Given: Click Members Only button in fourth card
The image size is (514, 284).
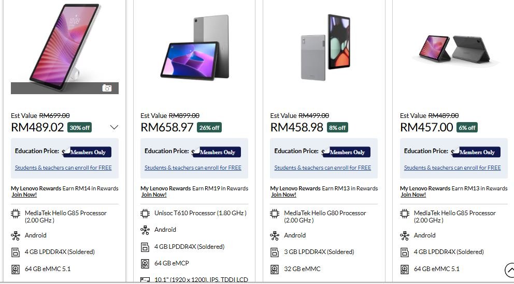Looking at the screenshot, I should coord(476,152).
